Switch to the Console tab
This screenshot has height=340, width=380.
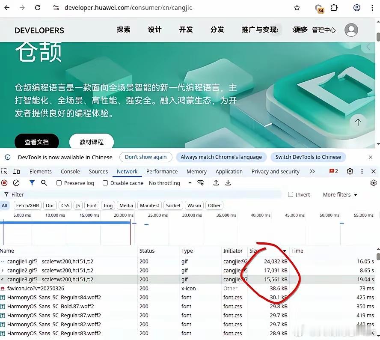70,171
